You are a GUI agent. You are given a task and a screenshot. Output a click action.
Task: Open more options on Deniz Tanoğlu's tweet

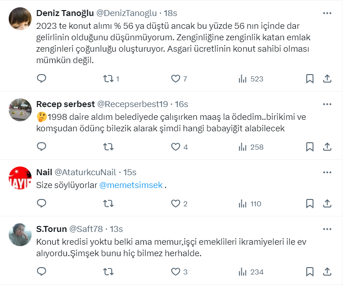[327, 13]
